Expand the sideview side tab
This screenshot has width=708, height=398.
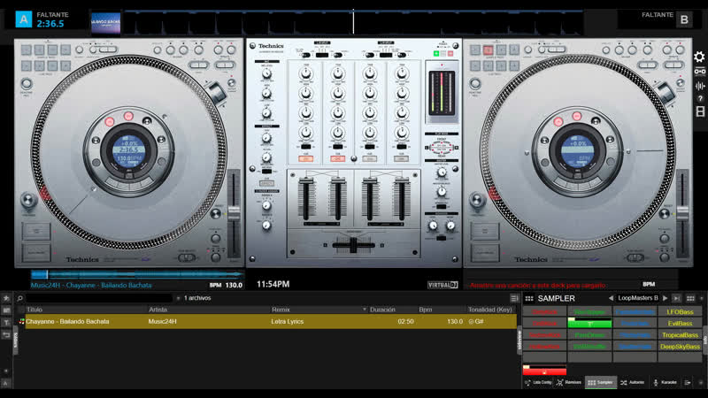[x=519, y=340]
